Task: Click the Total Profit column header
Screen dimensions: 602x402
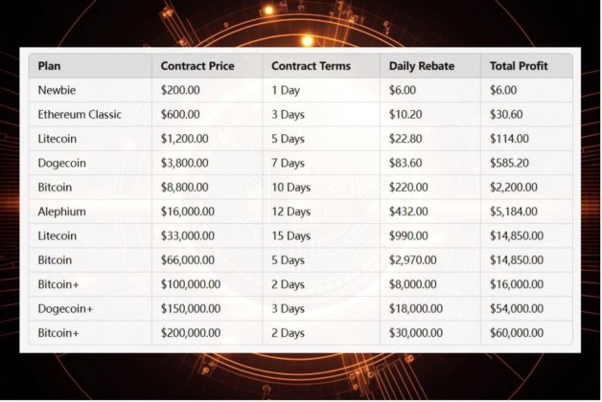Action: (519, 66)
